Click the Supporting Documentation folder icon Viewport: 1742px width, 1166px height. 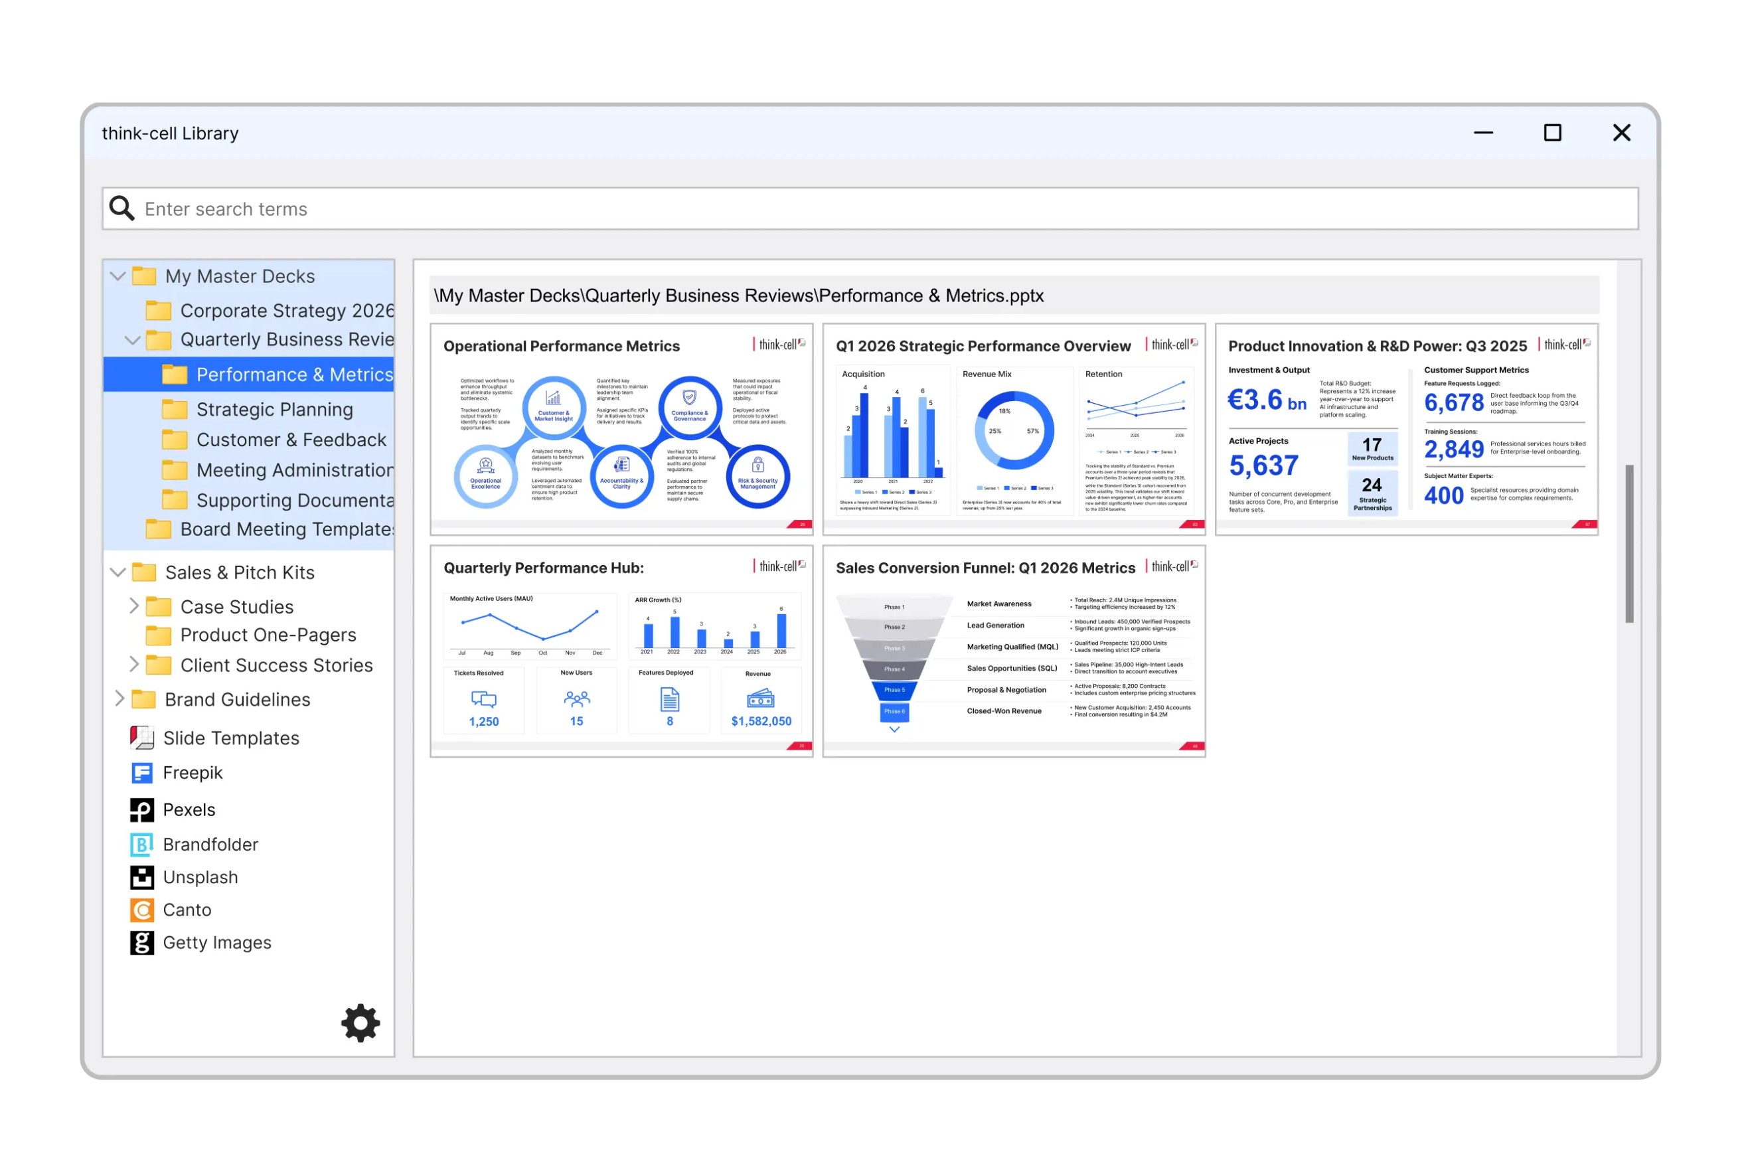pyautogui.click(x=175, y=500)
